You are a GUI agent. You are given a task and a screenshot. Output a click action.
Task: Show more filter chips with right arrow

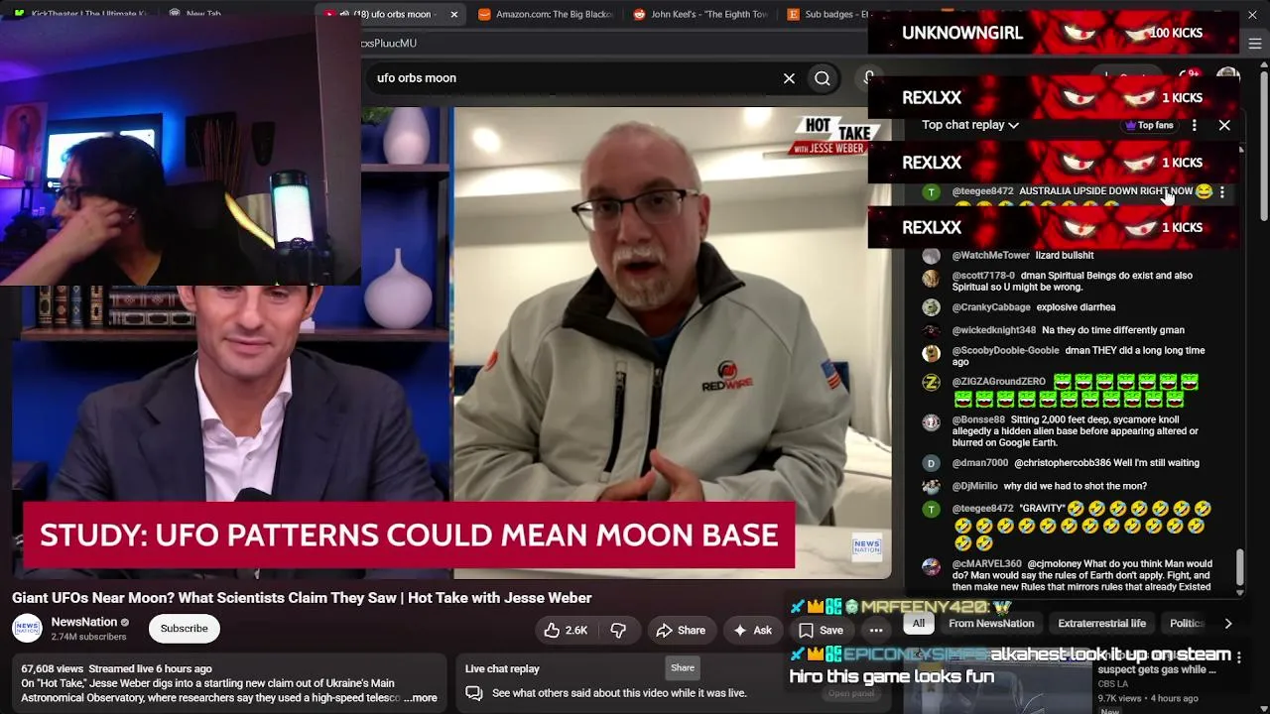(x=1228, y=623)
